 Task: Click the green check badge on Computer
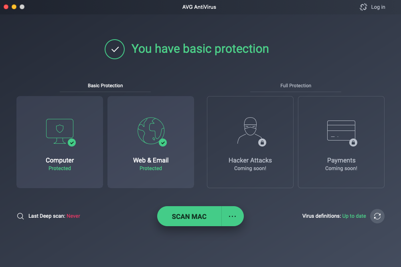72,143
